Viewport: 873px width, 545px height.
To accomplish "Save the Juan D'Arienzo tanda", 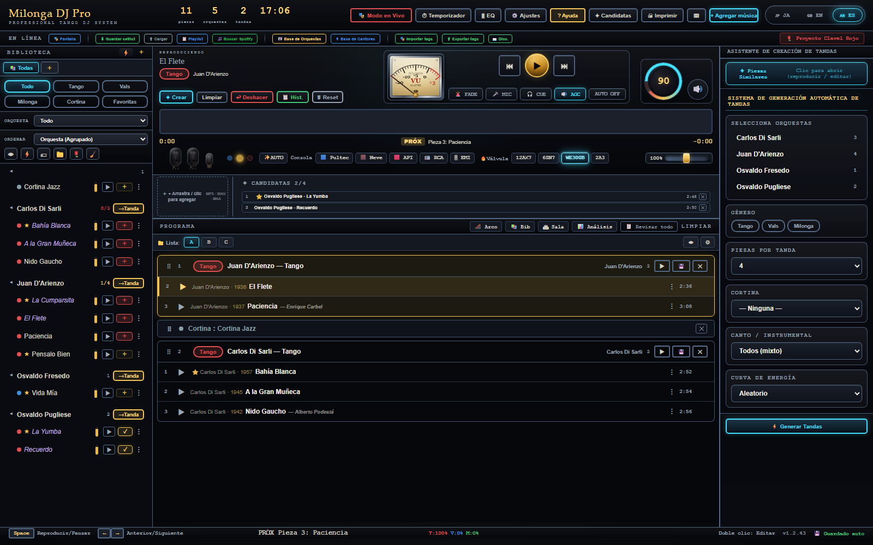I will (x=681, y=266).
